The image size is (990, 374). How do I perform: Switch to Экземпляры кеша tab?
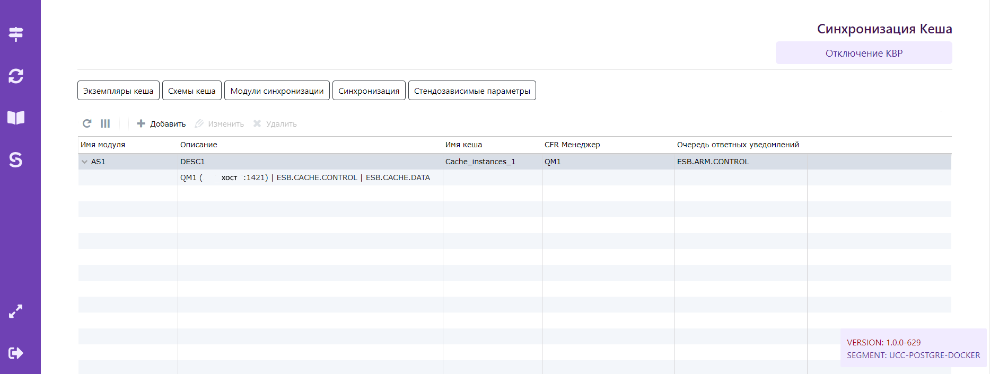click(x=118, y=91)
